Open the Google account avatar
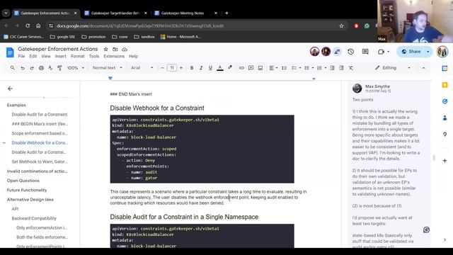This screenshot has width=453, height=255. (x=442, y=52)
